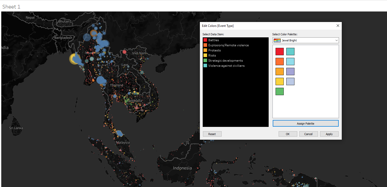Pick the pale lavender-blue palette swatch
Image resolution: width=387 pixels, height=187 pixels.
(290, 81)
